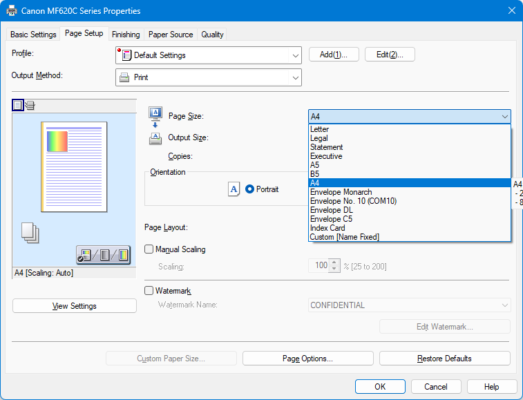This screenshot has width=523, height=400.
Task: Switch to the Finishing tab
Action: point(126,35)
